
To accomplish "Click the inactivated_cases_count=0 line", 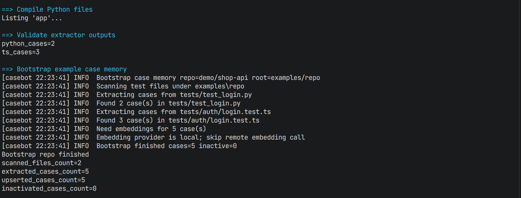I will [x=49, y=189].
